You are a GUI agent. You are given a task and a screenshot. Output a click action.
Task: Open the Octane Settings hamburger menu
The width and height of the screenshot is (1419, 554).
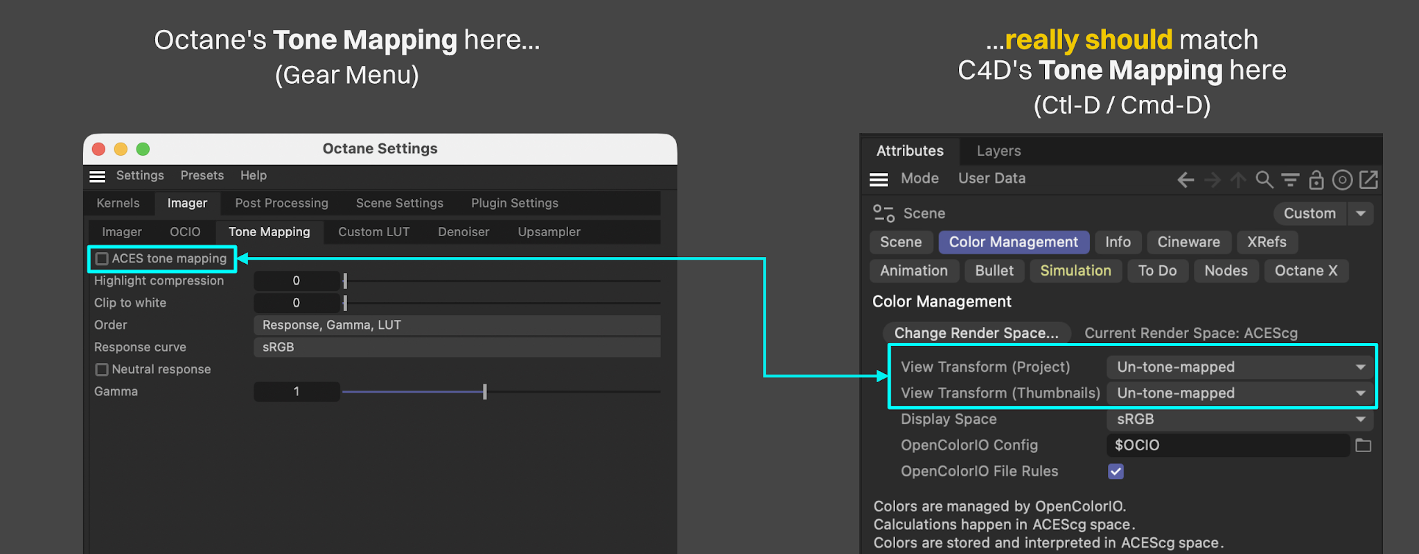98,177
